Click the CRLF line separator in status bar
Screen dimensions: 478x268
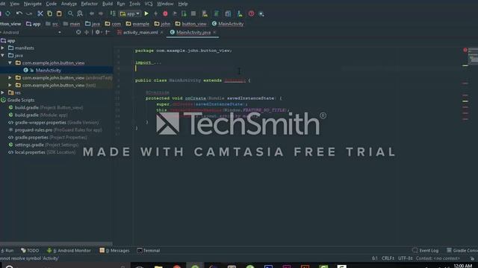click(x=388, y=258)
